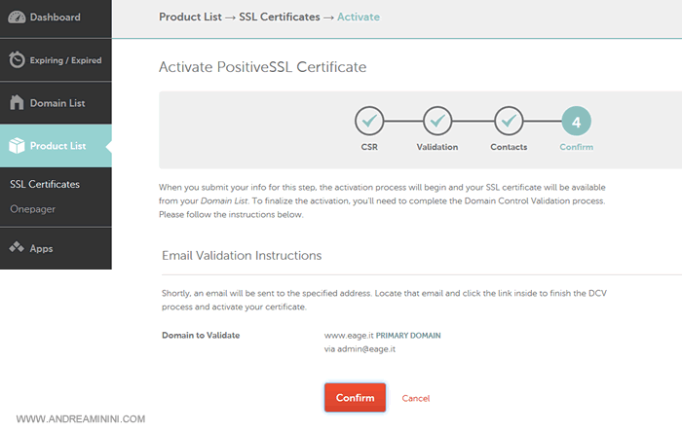Open the Apps sidebar menu

point(42,249)
